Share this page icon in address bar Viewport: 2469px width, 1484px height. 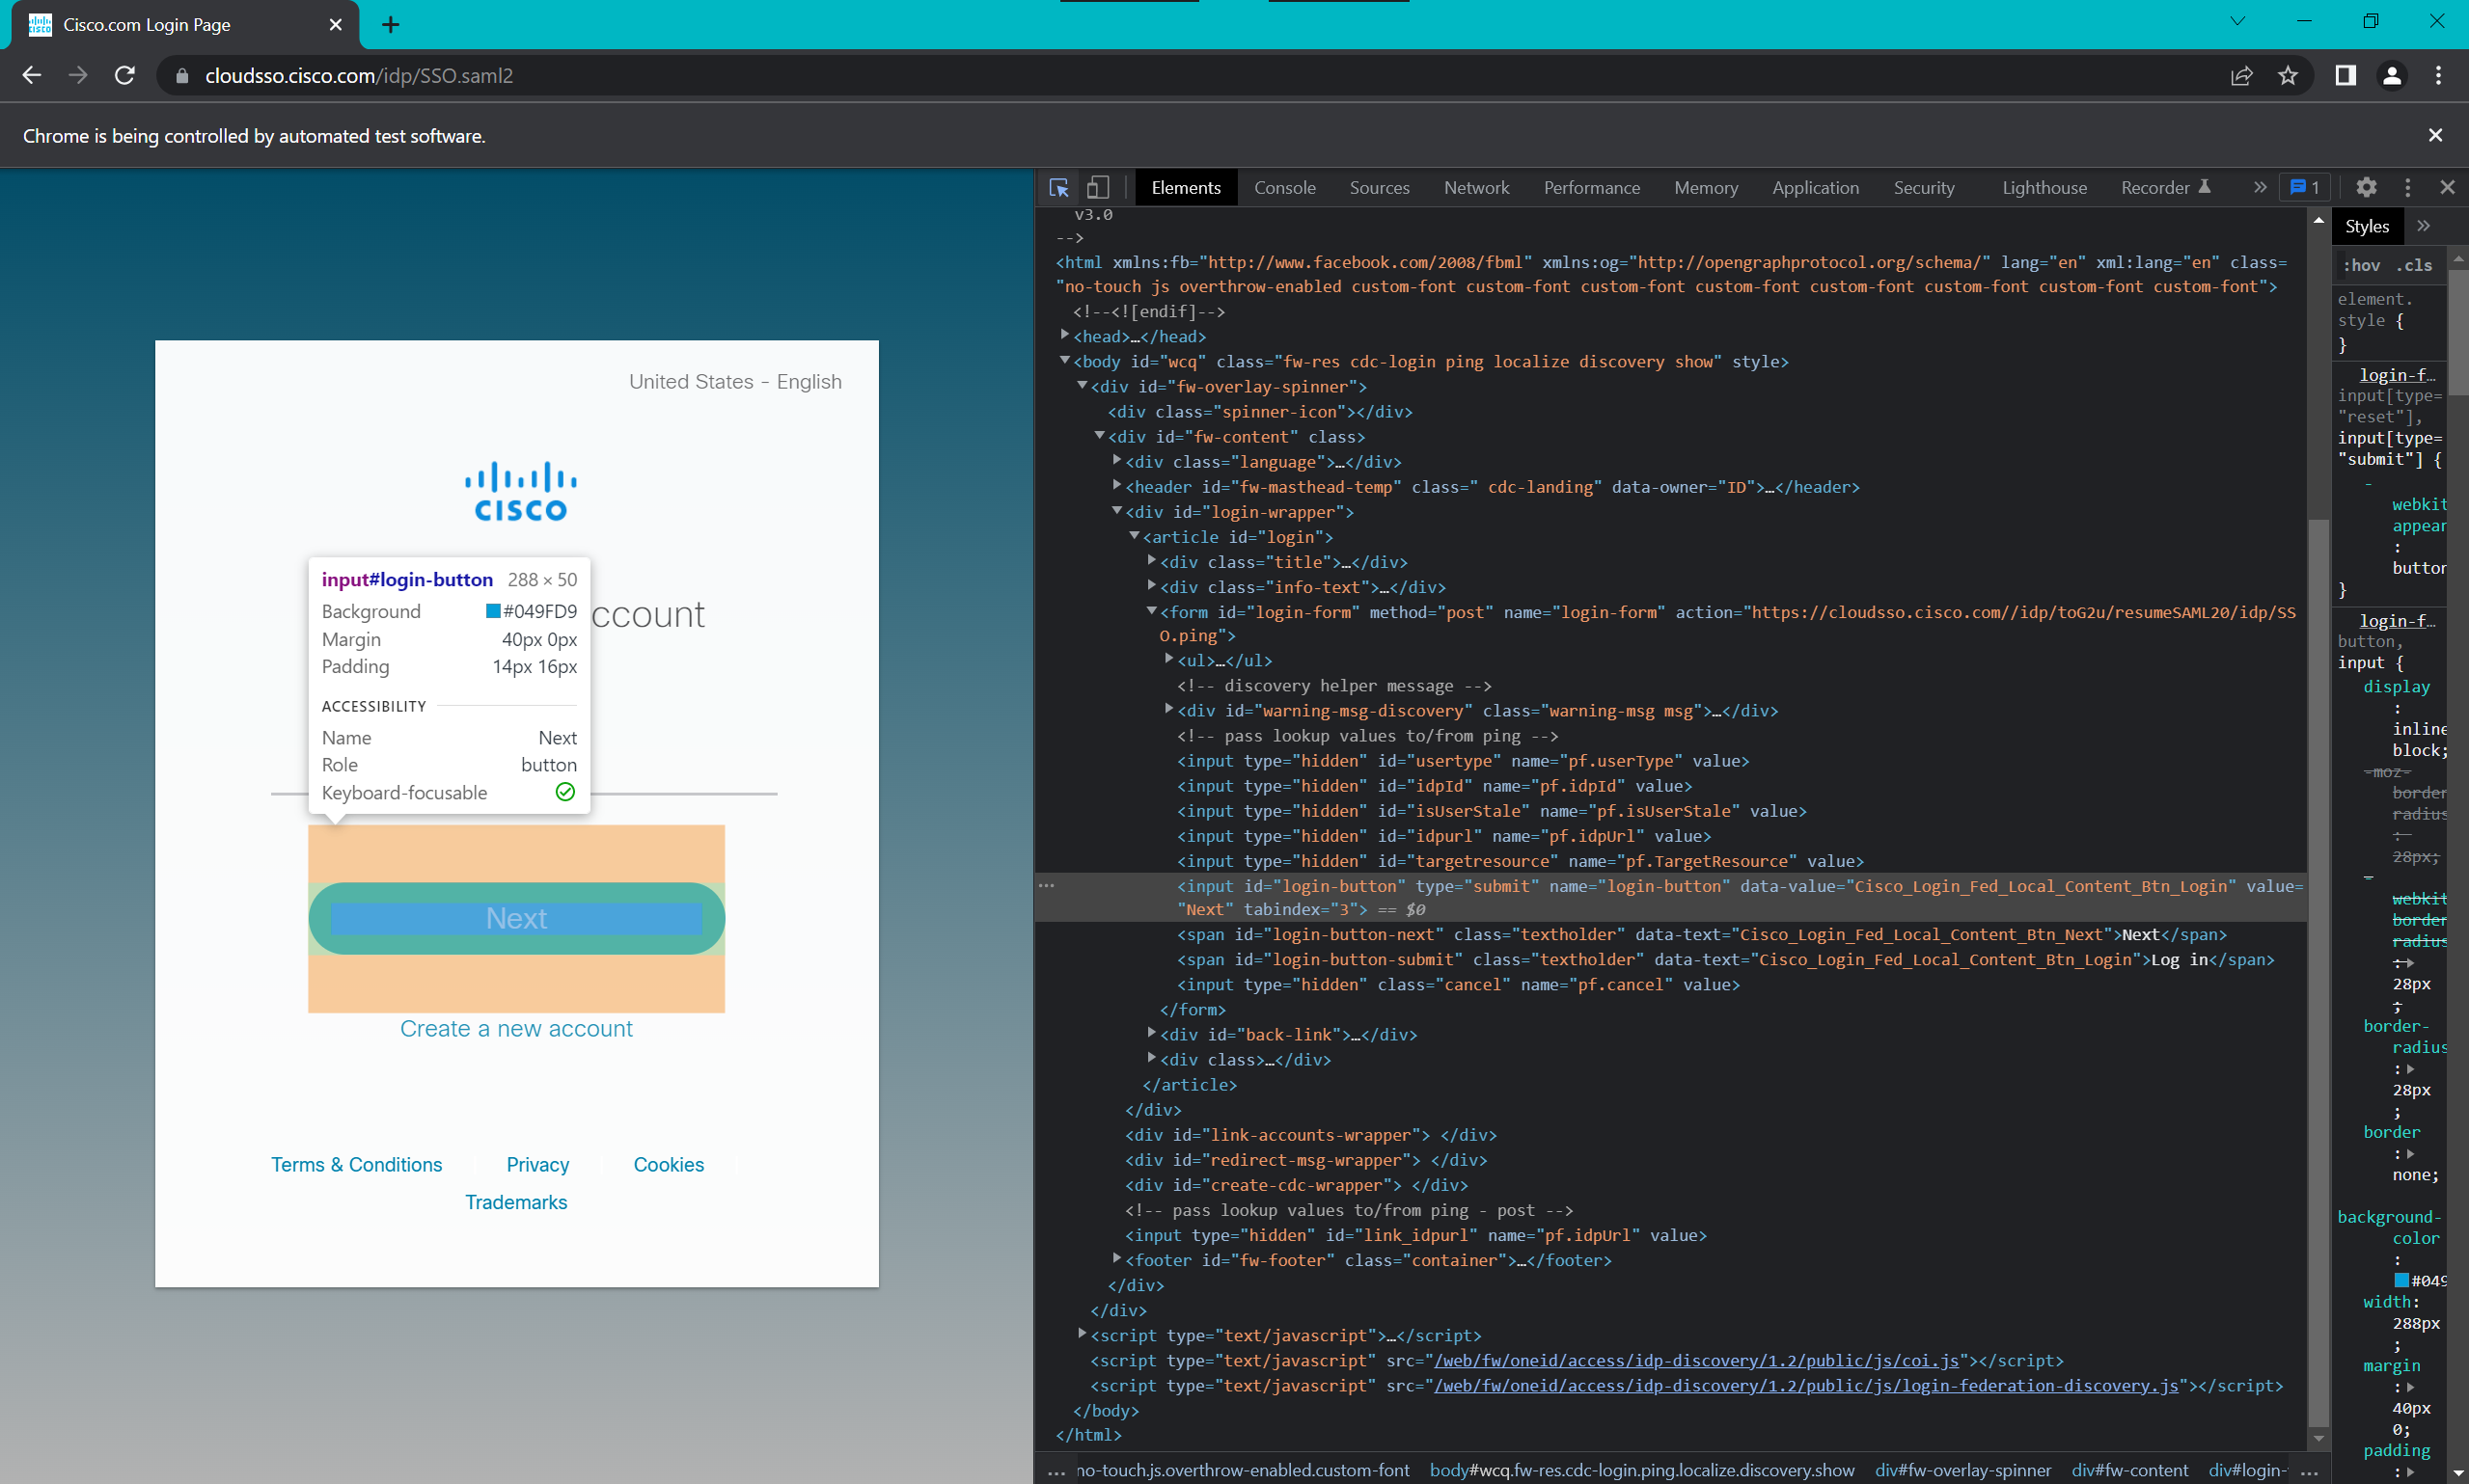(x=2242, y=75)
